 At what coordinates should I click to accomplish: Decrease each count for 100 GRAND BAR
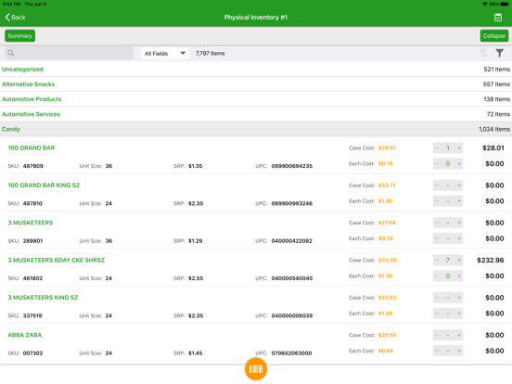(x=437, y=163)
